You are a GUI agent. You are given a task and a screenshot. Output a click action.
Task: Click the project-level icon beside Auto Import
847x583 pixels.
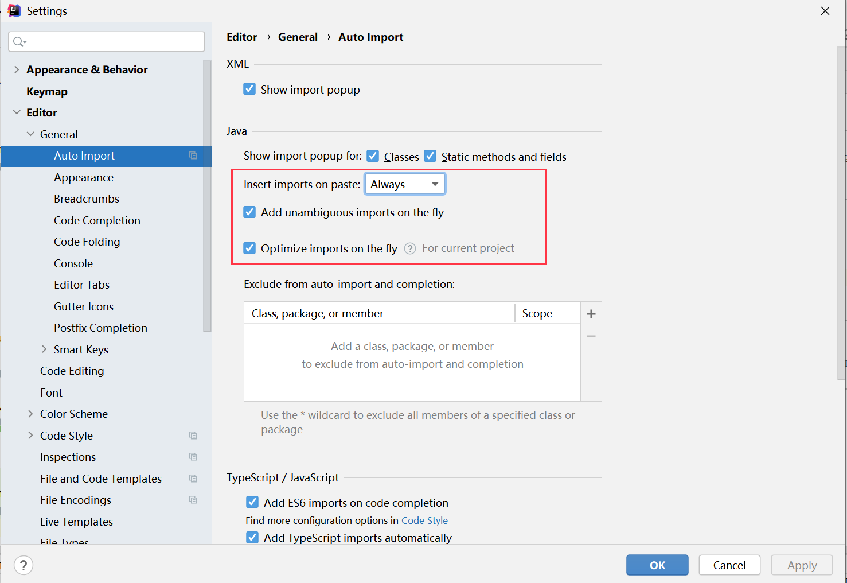pos(193,156)
